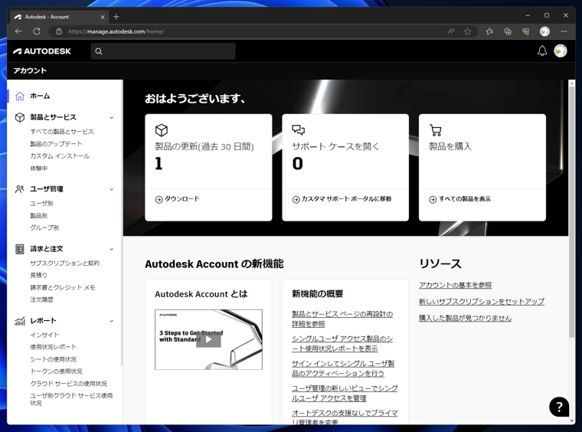
Task: Click the Billing and Orders receipt icon
Action: pos(20,249)
